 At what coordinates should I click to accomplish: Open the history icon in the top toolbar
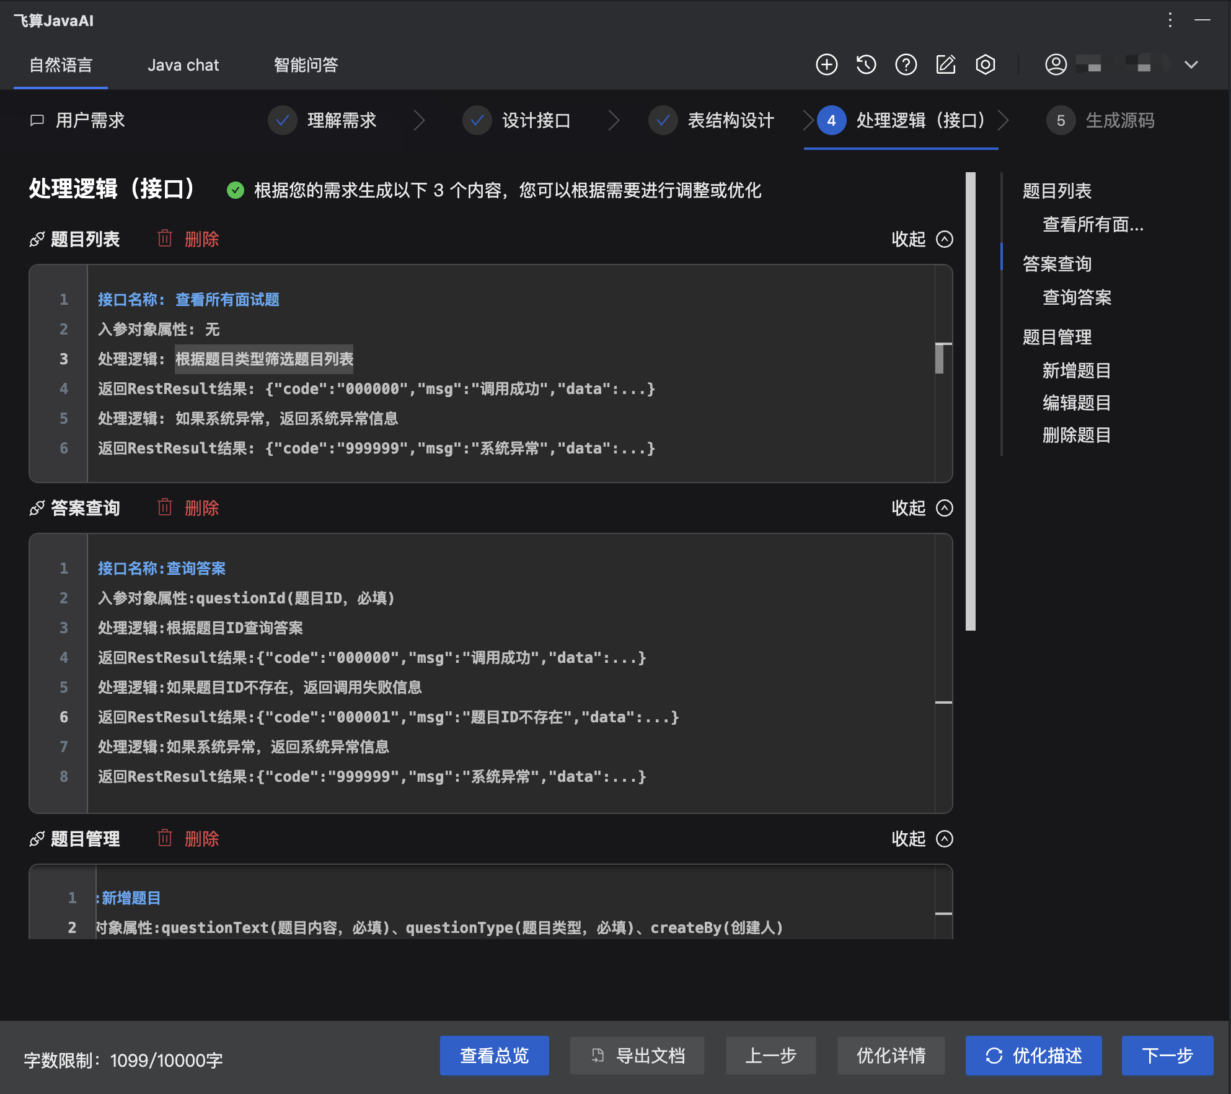click(866, 64)
